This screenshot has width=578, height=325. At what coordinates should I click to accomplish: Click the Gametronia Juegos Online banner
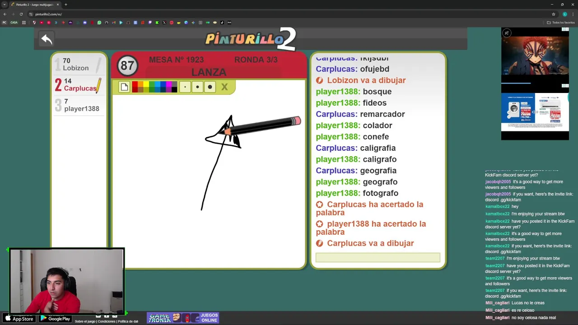(183, 318)
